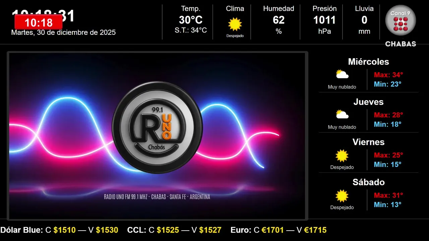Screen dimensions: 429x241
Task: Click CCL sell price $1527
Action: point(210,230)
